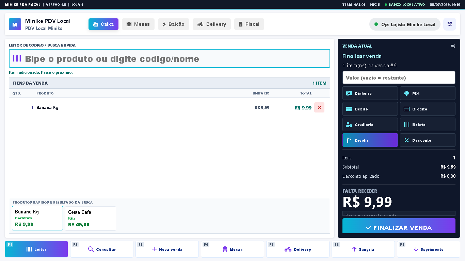The image size is (465, 261).
Task: Activate F1 Leitor shortcut button
Action: (x=36, y=249)
